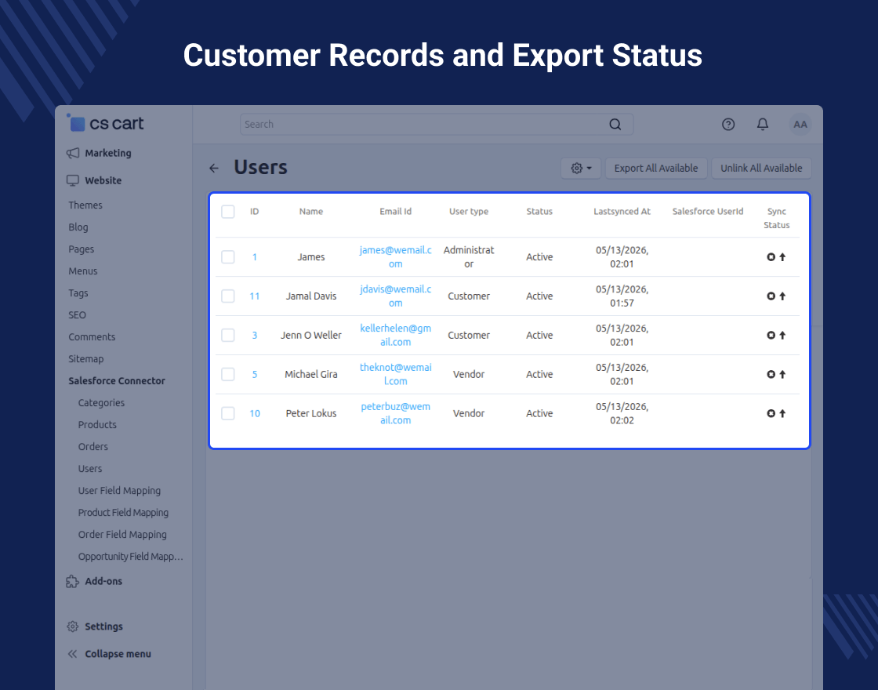
Task: Click the circle sync status icon for Jamal Davis
Action: pos(771,296)
